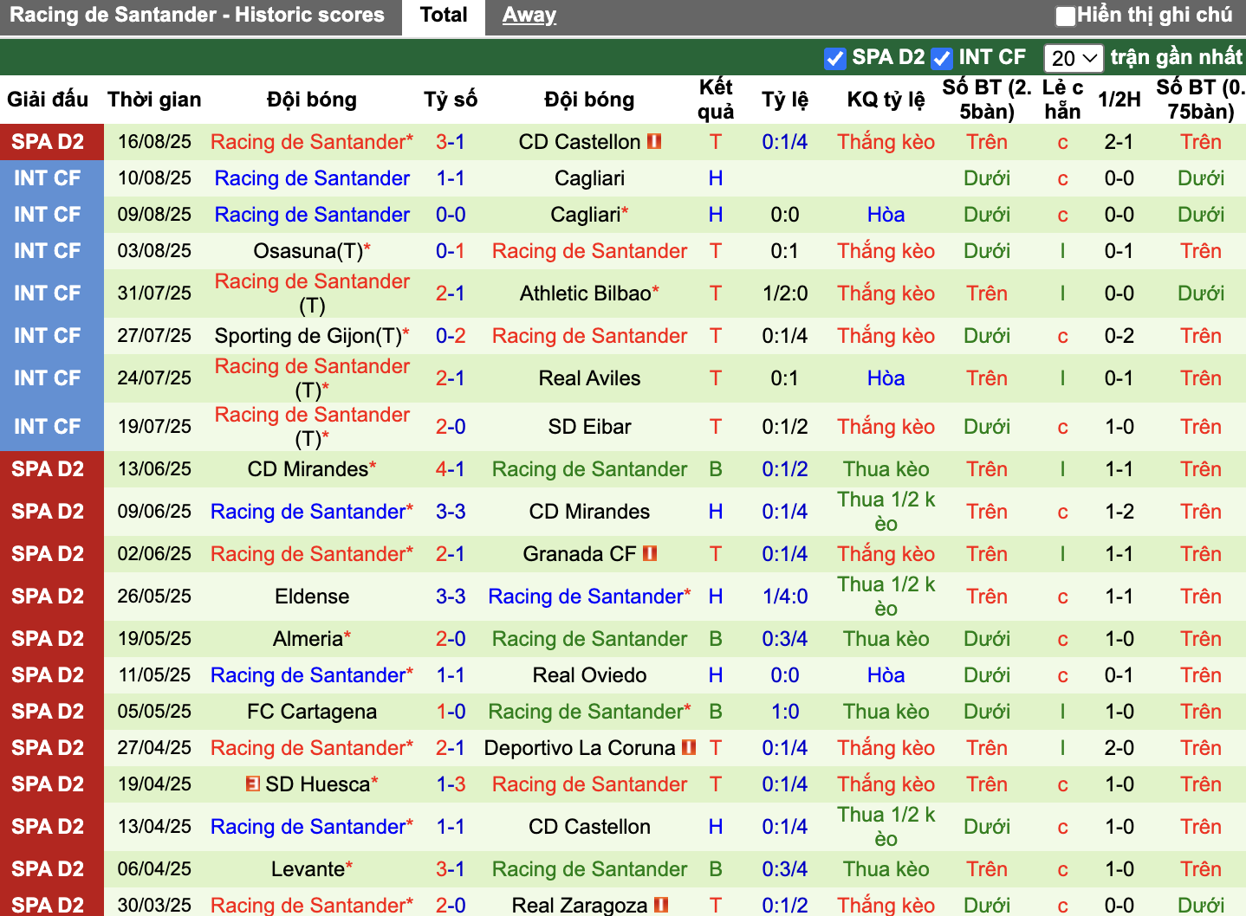Image resolution: width=1246 pixels, height=916 pixels.
Task: Open Real Oviedo team link
Action: [589, 675]
